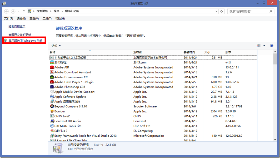This screenshot has height=158, width=280.
Task: Click publisher 上海奕奕数字技术有限公司
Action: (x=150, y=58)
